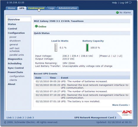
Task: Click the Updated 02/18/2010 timestamp
Action: coord(114,122)
